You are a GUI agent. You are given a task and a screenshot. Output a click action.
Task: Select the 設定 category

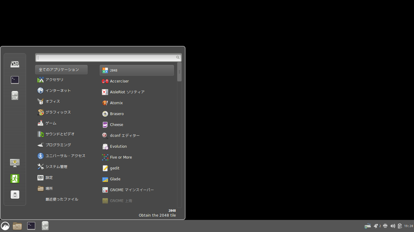click(62, 178)
